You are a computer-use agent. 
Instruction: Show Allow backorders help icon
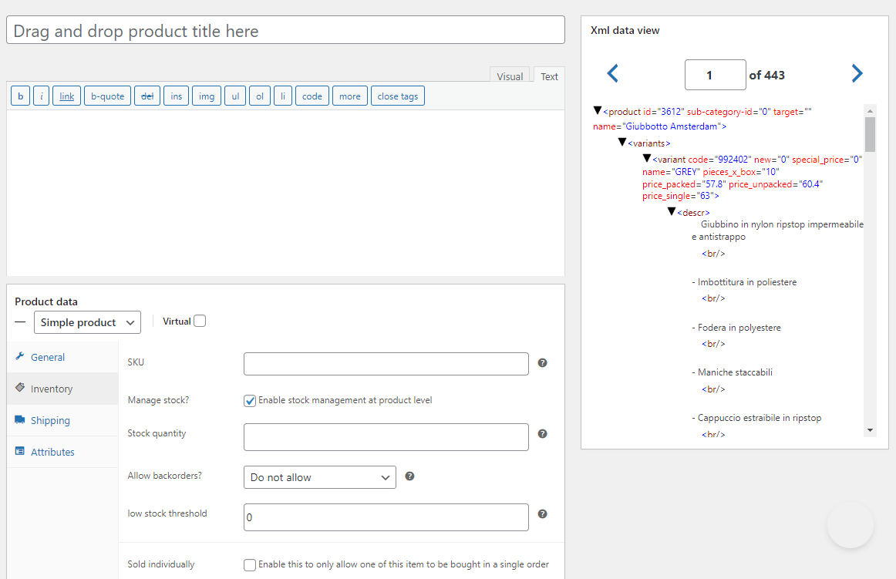click(x=409, y=476)
